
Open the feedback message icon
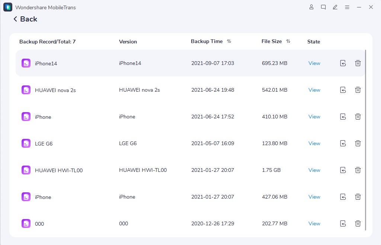[x=323, y=7]
